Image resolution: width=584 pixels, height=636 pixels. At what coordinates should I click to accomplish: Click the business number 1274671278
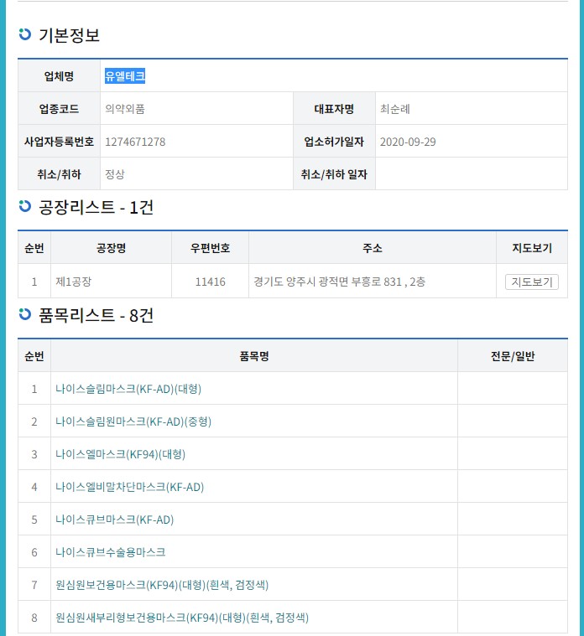click(x=135, y=142)
